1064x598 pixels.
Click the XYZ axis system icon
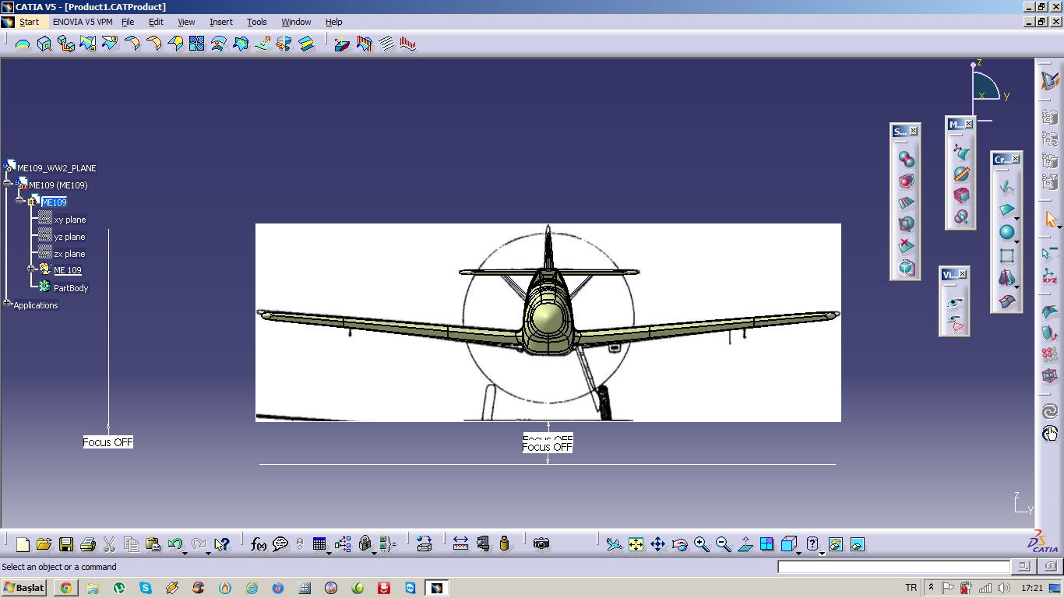point(1050,276)
